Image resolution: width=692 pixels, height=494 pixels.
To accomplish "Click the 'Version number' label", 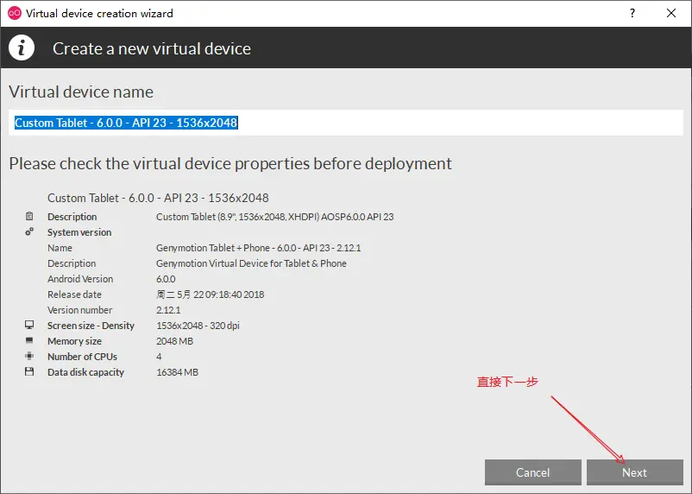I will pos(80,310).
